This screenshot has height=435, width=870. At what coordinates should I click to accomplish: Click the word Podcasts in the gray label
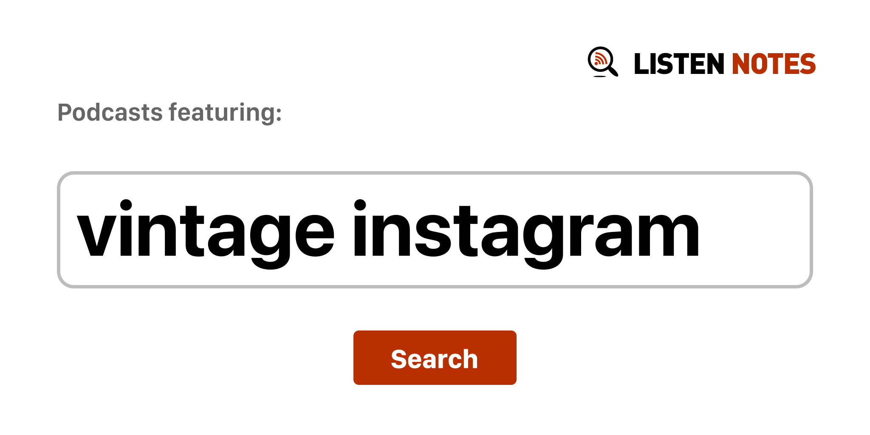(x=110, y=113)
